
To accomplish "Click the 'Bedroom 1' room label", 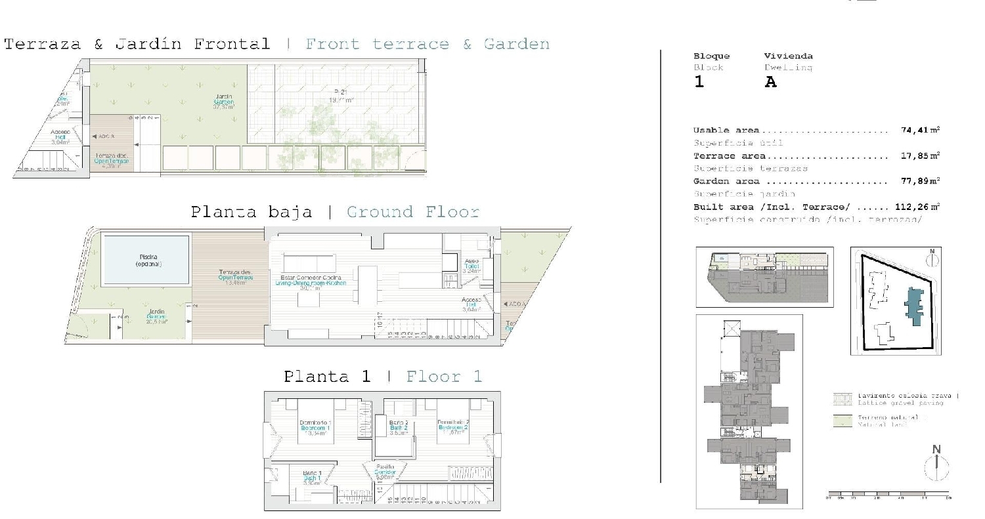I will point(315,428).
